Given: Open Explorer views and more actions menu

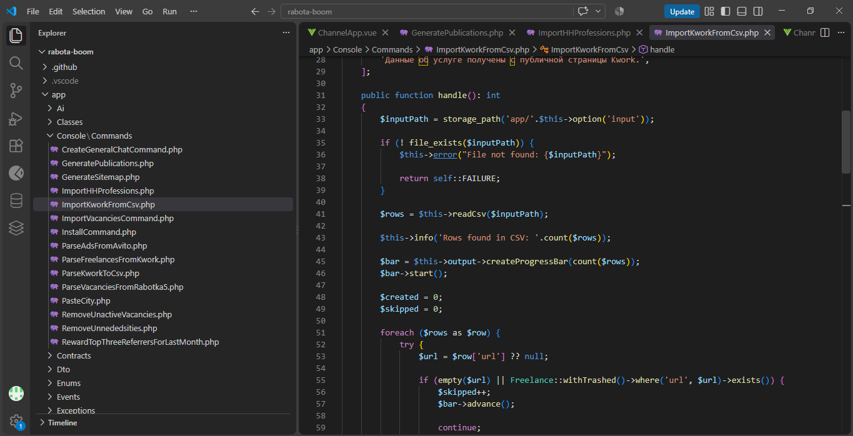Looking at the screenshot, I should (286, 32).
